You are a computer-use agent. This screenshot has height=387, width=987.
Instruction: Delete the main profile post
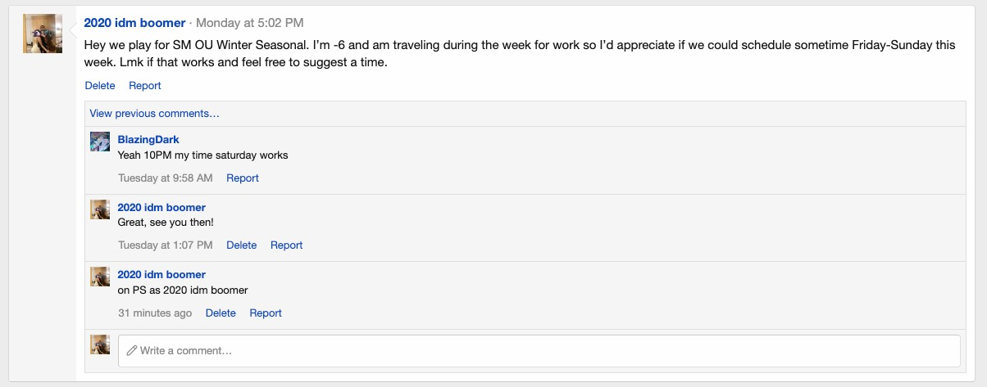coord(100,85)
